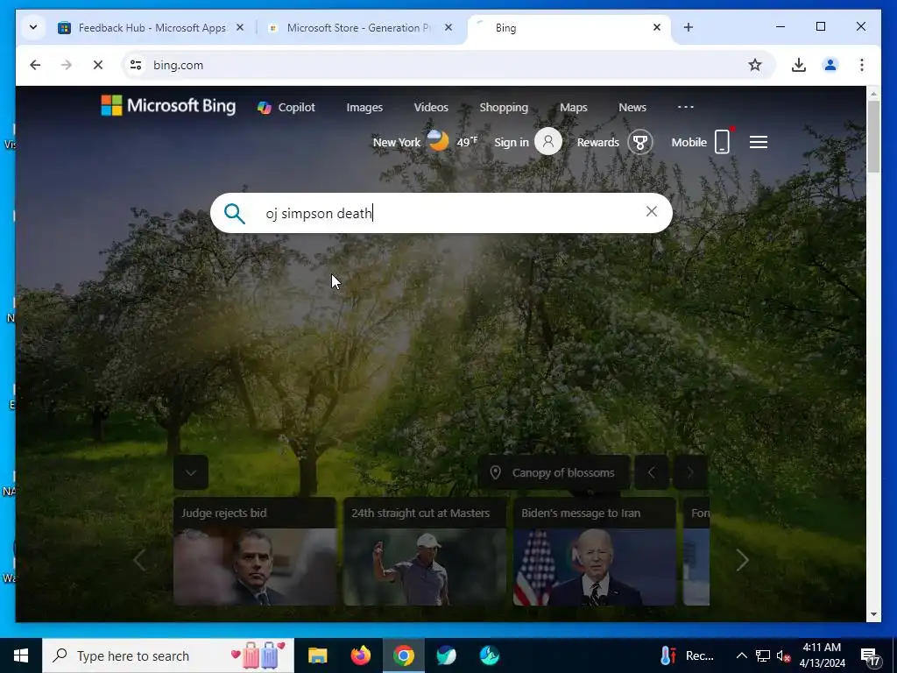The width and height of the screenshot is (897, 673).
Task: Open 24th straight cut at Masters story
Action: click(425, 551)
